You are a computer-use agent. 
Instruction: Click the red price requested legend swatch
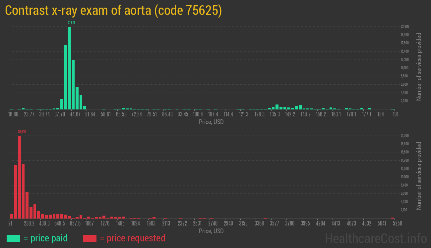pyautogui.click(x=90, y=238)
